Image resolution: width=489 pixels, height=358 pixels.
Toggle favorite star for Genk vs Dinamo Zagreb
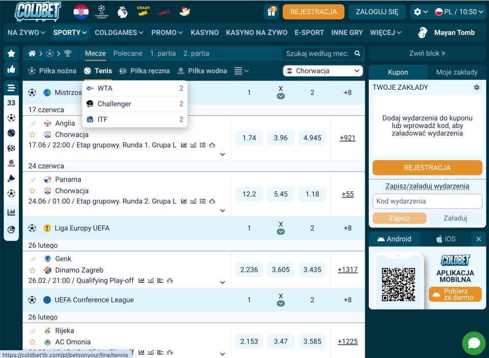pyautogui.click(x=33, y=270)
